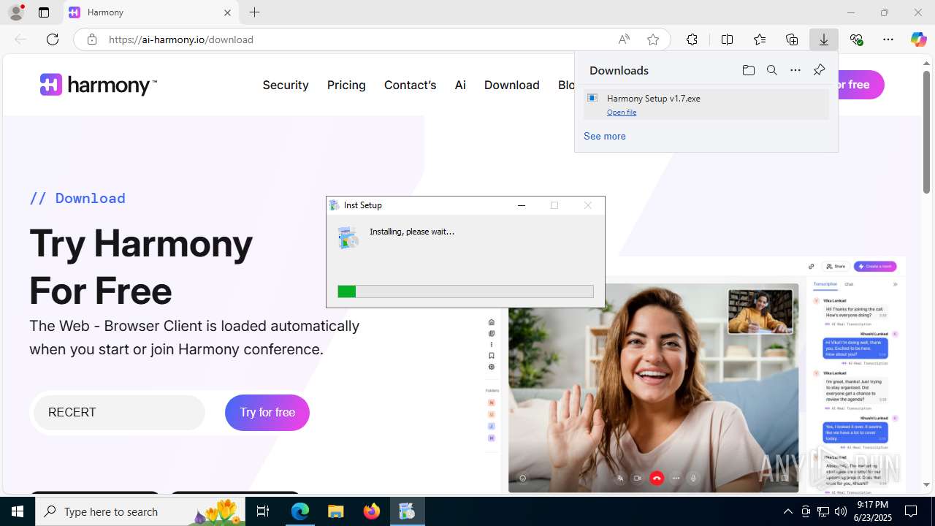The image size is (935, 526).
Task: Open downloads folder from Downloads panel
Action: [748, 70]
